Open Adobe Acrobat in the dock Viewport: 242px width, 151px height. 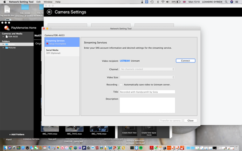click(152, 148)
